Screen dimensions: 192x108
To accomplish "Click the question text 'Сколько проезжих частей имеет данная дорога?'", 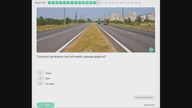I will coord(71,57).
